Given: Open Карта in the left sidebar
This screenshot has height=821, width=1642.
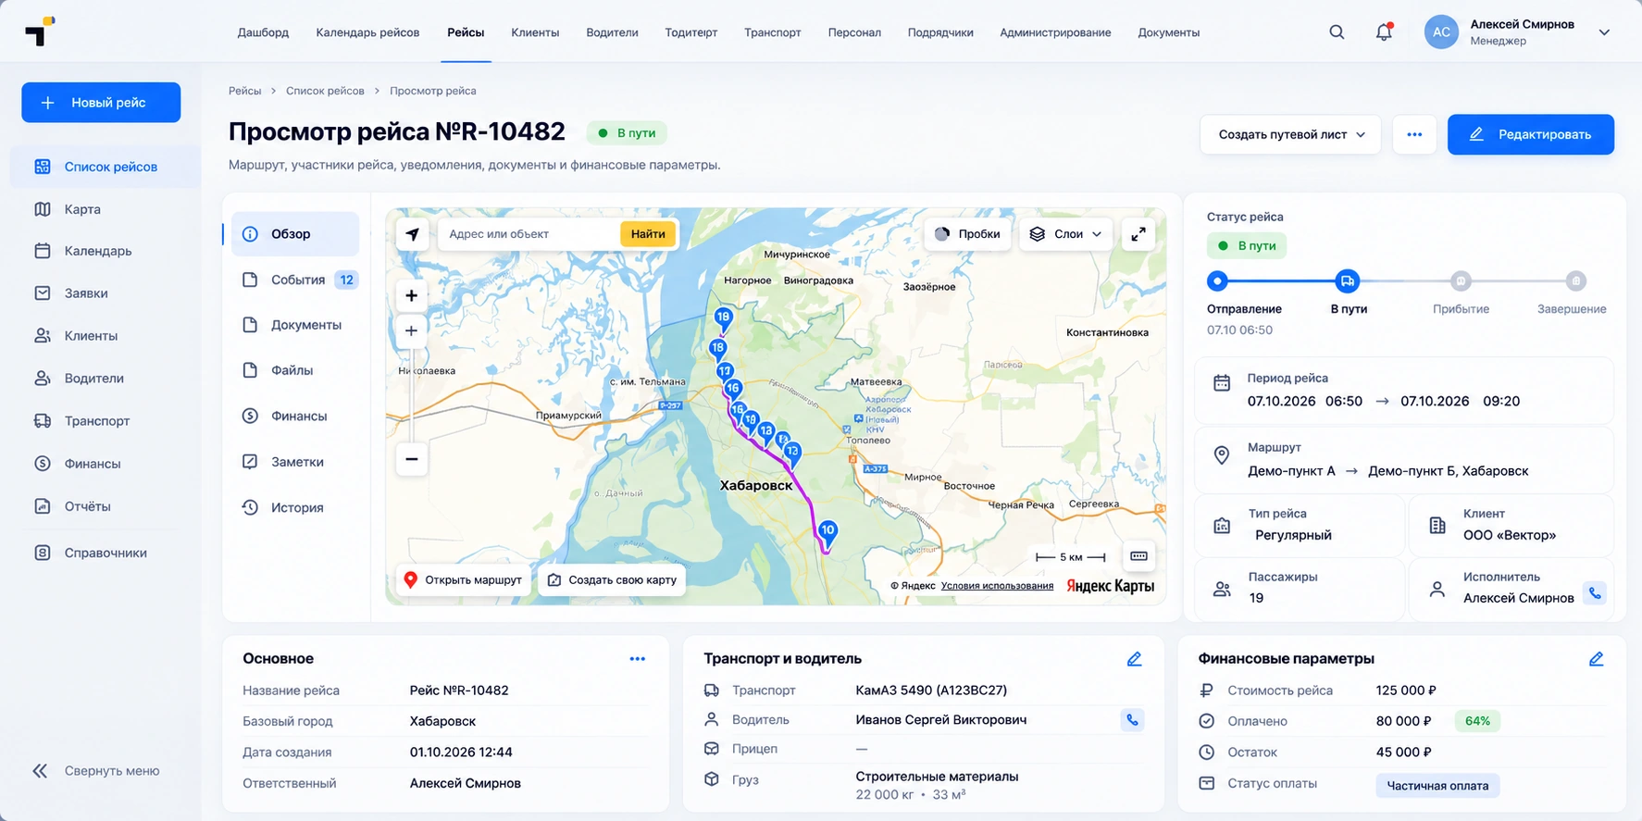Looking at the screenshot, I should [82, 209].
